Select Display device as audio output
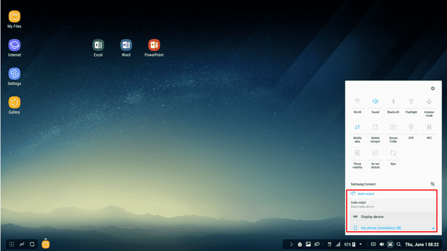Viewport: 447px width, 251px height. click(372, 217)
